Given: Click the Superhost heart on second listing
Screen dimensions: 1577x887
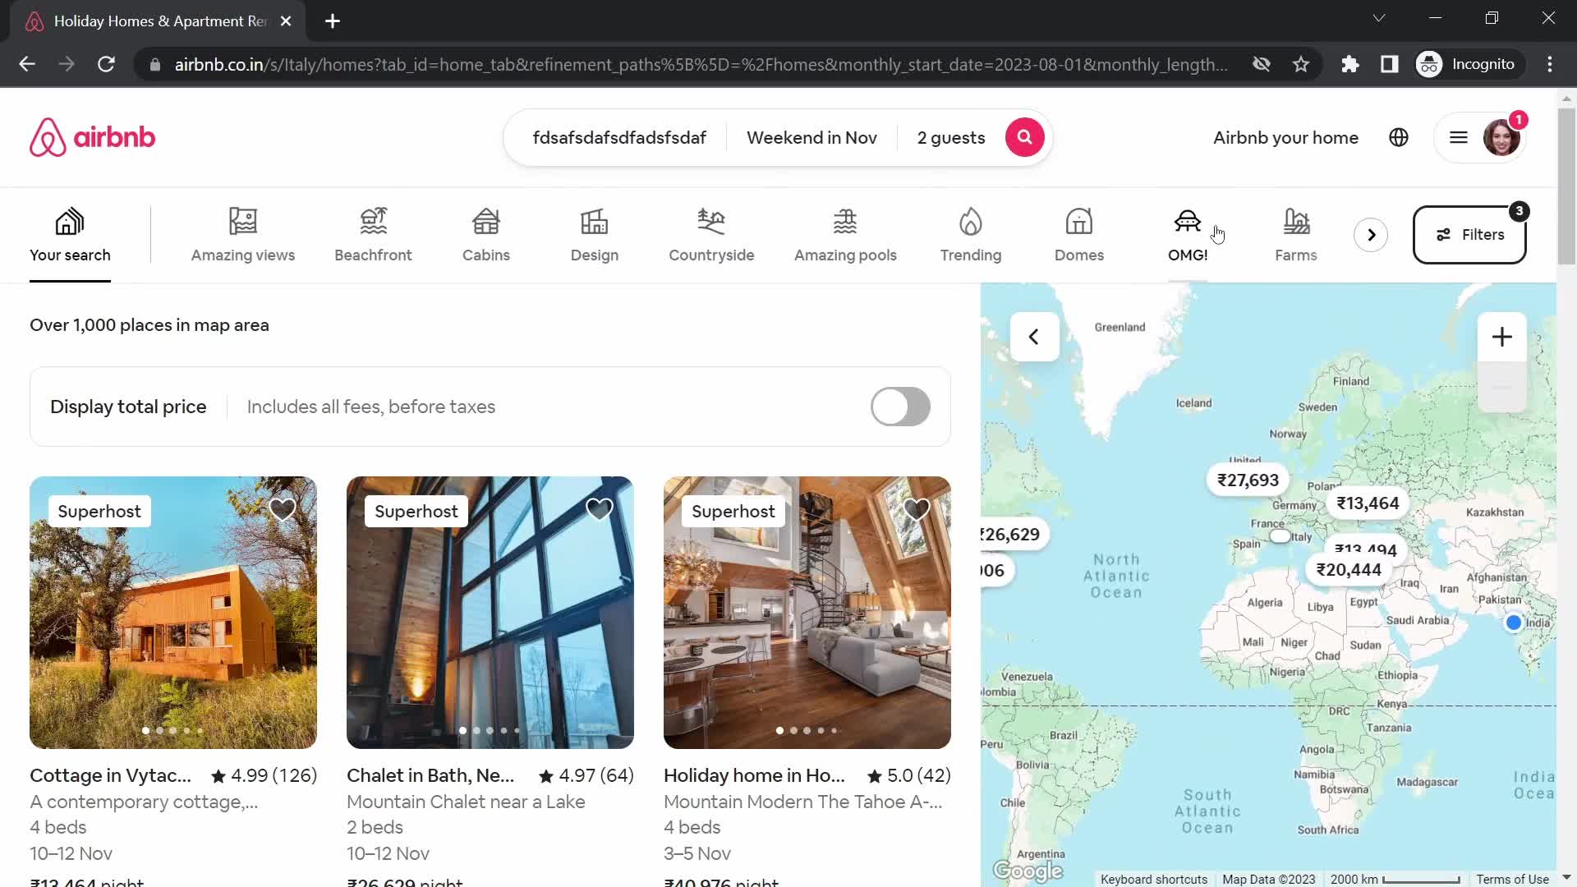Looking at the screenshot, I should coord(599,509).
